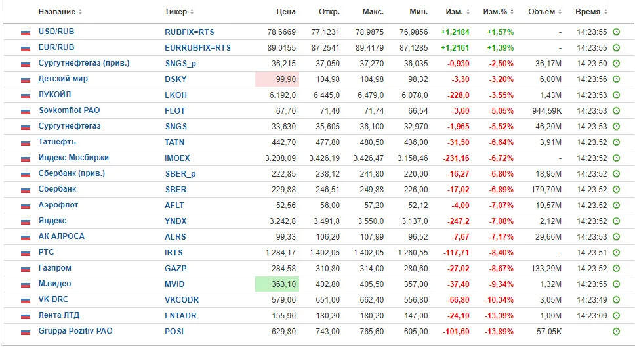Click the Russian flag beside РТС
Viewport: 635px width, 348px height.
pos(26,253)
